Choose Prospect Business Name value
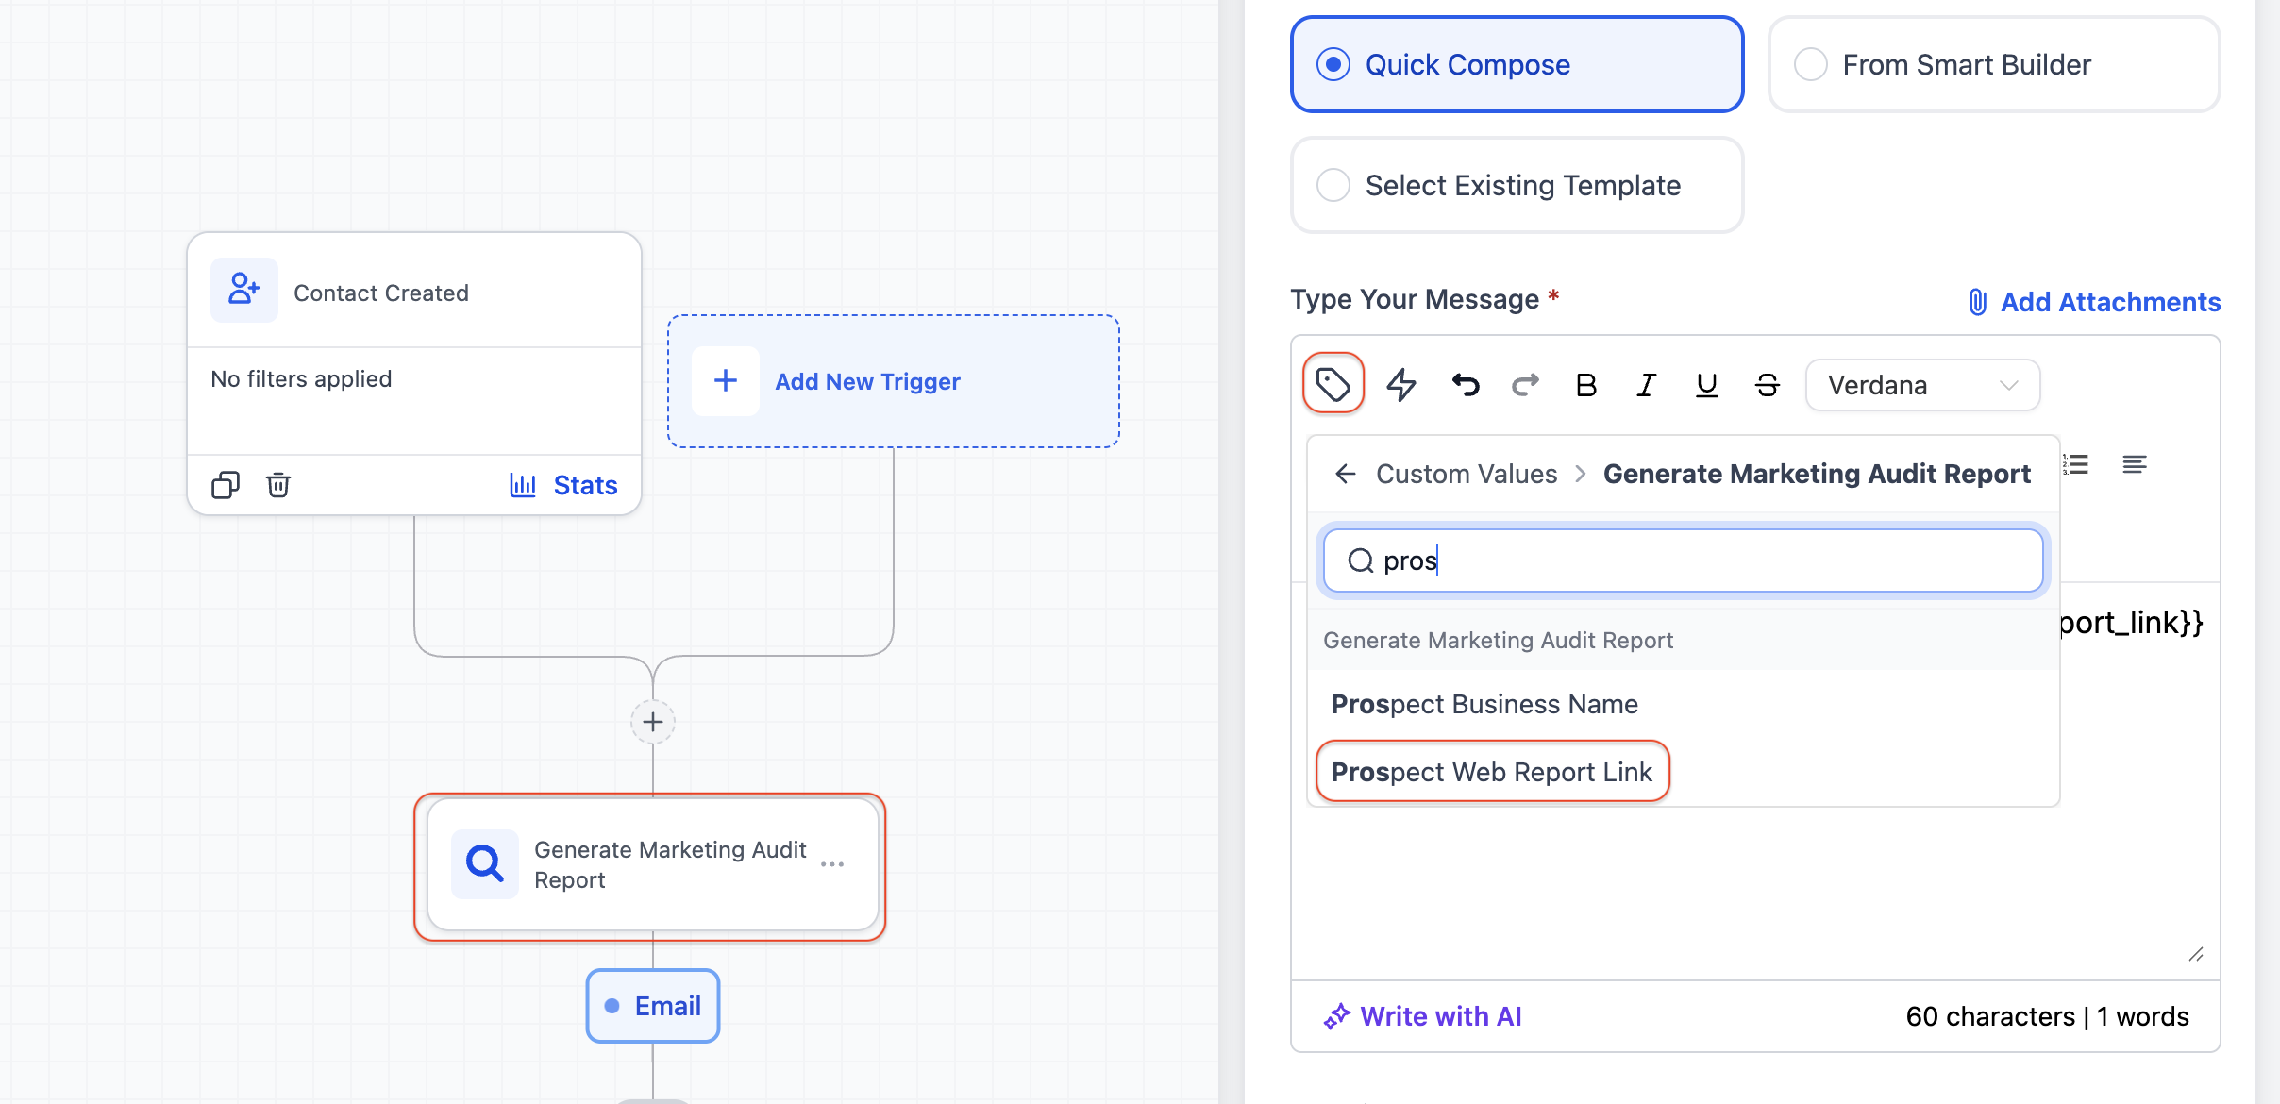This screenshot has width=2280, height=1104. coord(1484,704)
